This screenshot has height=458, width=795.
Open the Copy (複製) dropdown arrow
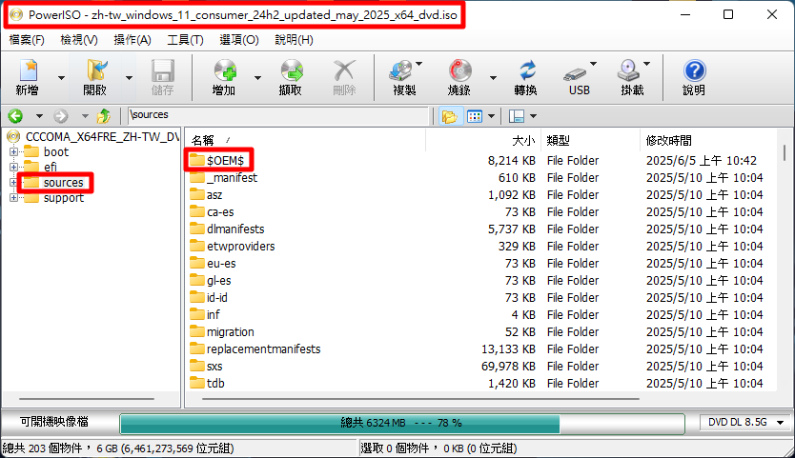[419, 64]
